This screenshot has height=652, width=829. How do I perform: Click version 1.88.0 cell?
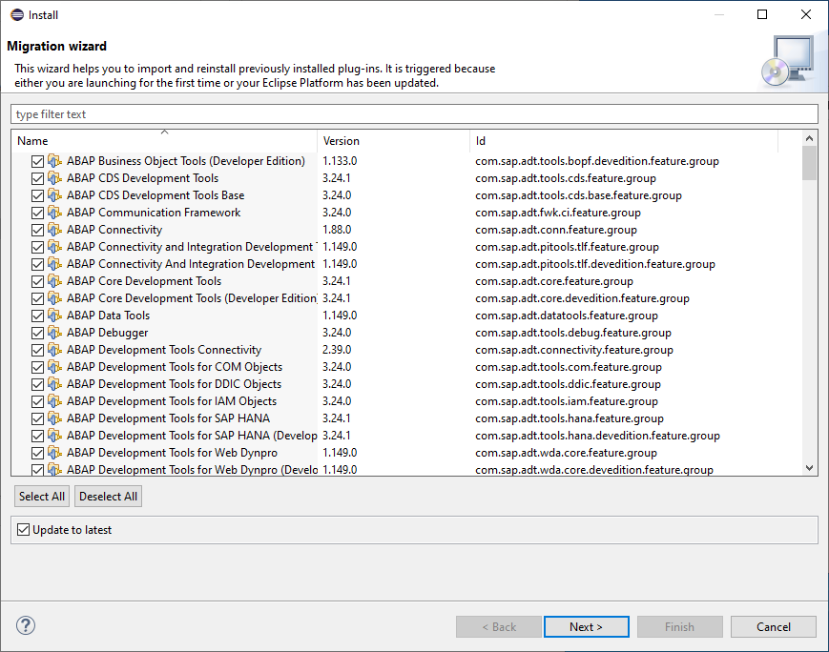(337, 230)
